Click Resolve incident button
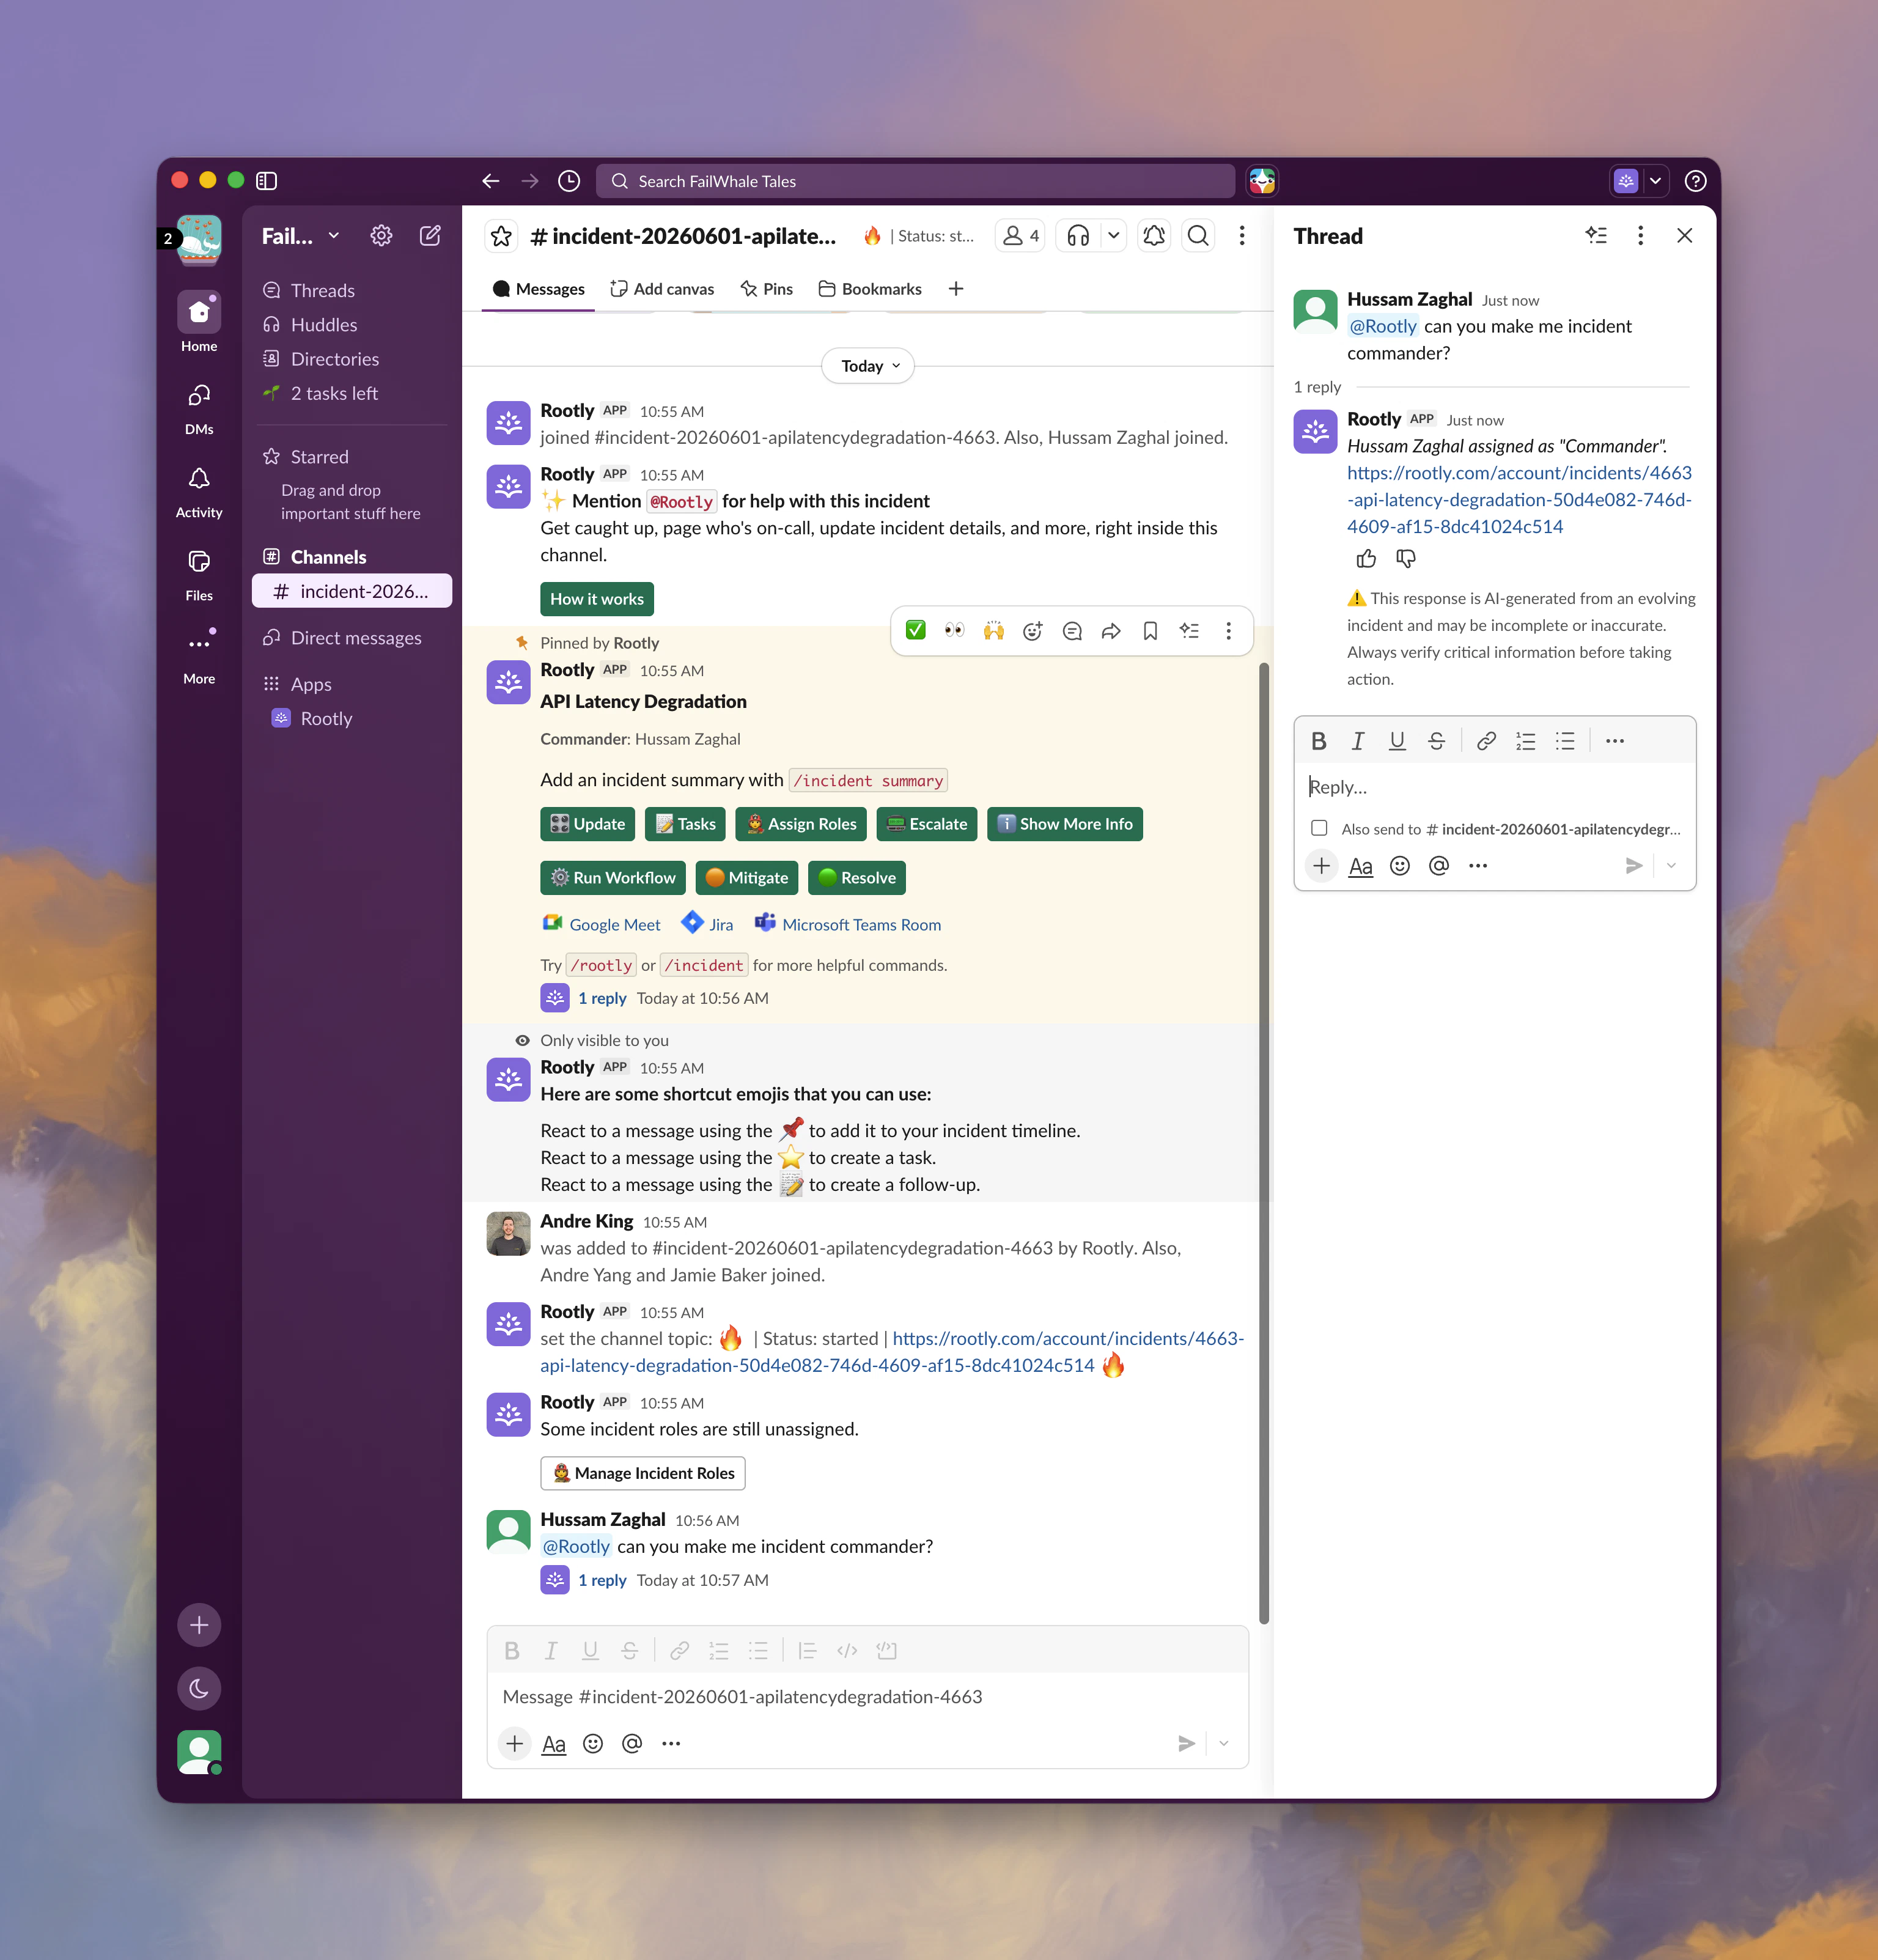The width and height of the screenshot is (1878, 1960). [x=857, y=878]
